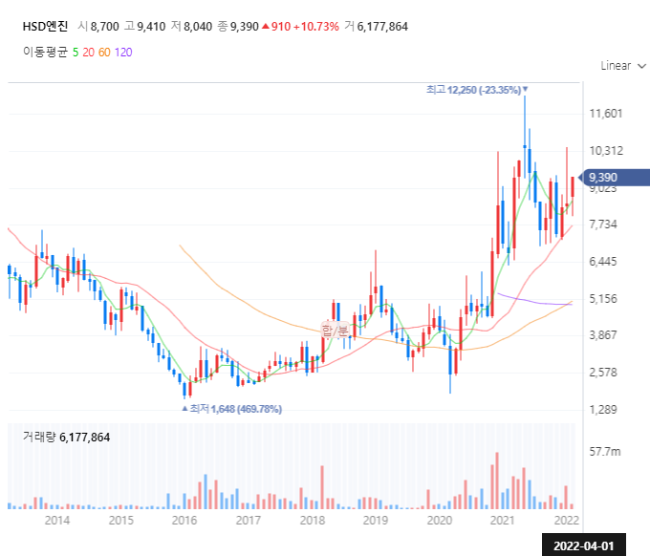Click the 7,734 price axis label

point(603,225)
